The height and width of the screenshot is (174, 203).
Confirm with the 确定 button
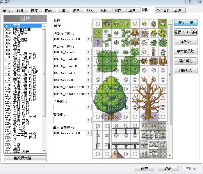click(145, 168)
